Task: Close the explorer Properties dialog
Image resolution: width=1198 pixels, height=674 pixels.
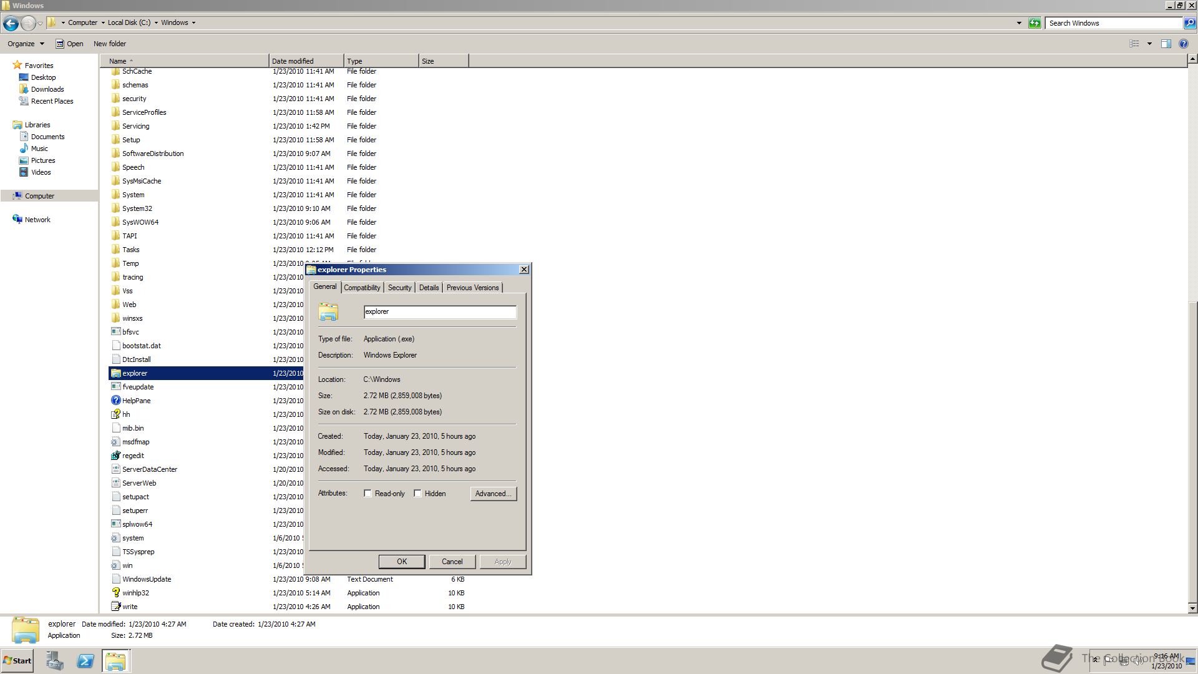Action: (x=524, y=270)
